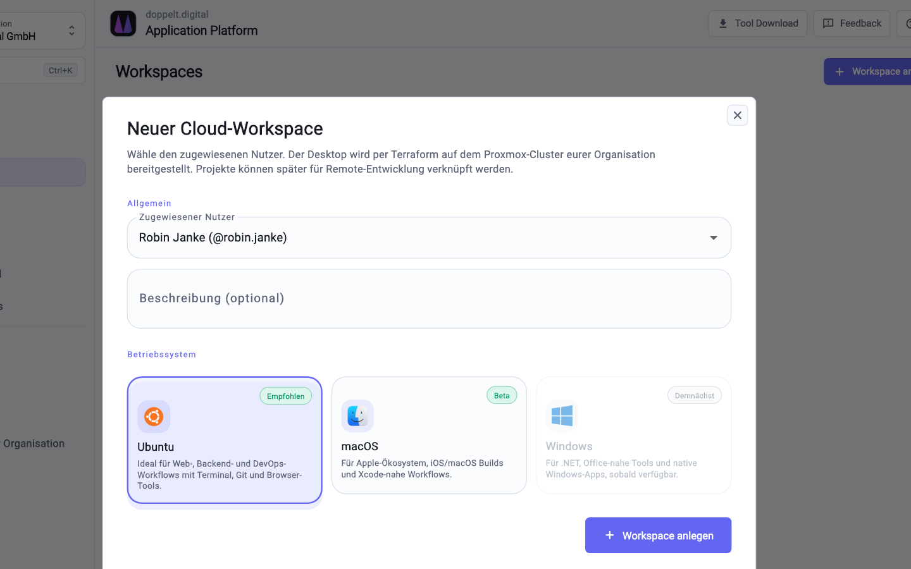Viewport: 911px width, 569px height.
Task: Click the Application Platform title
Action: pos(201,30)
